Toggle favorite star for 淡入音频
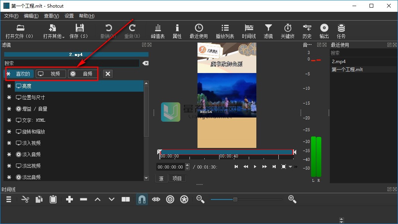The image size is (398, 224). click(x=9, y=154)
